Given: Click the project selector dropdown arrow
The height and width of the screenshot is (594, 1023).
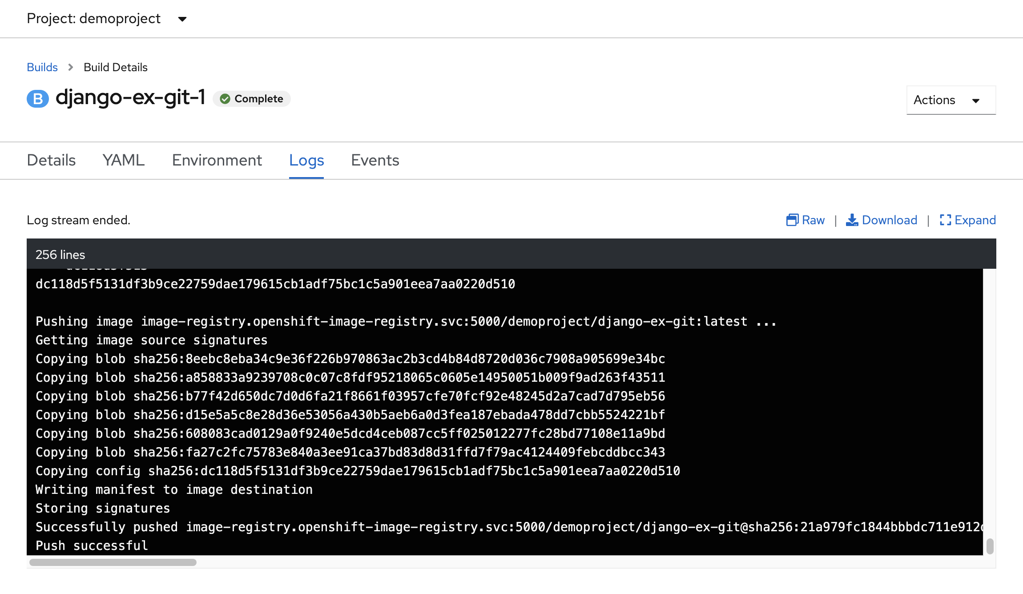Looking at the screenshot, I should [182, 18].
